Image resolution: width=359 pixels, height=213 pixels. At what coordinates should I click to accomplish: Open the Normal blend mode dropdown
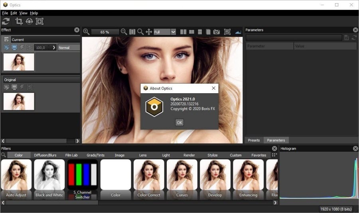tap(69, 47)
